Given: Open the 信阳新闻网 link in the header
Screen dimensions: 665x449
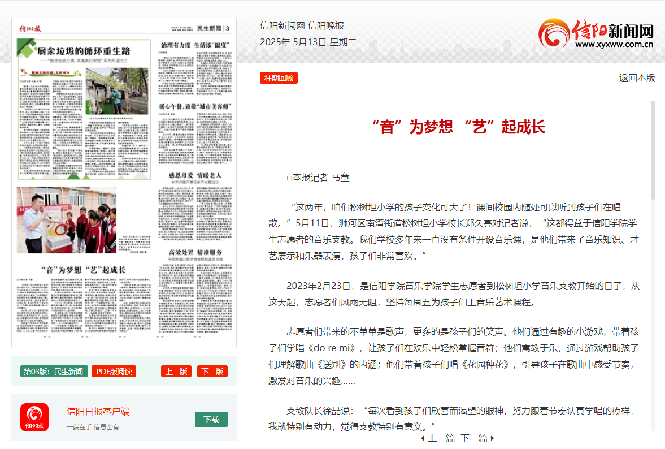Looking at the screenshot, I should tap(282, 25).
